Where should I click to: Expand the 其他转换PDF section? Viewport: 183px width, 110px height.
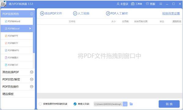[x=32, y=72]
